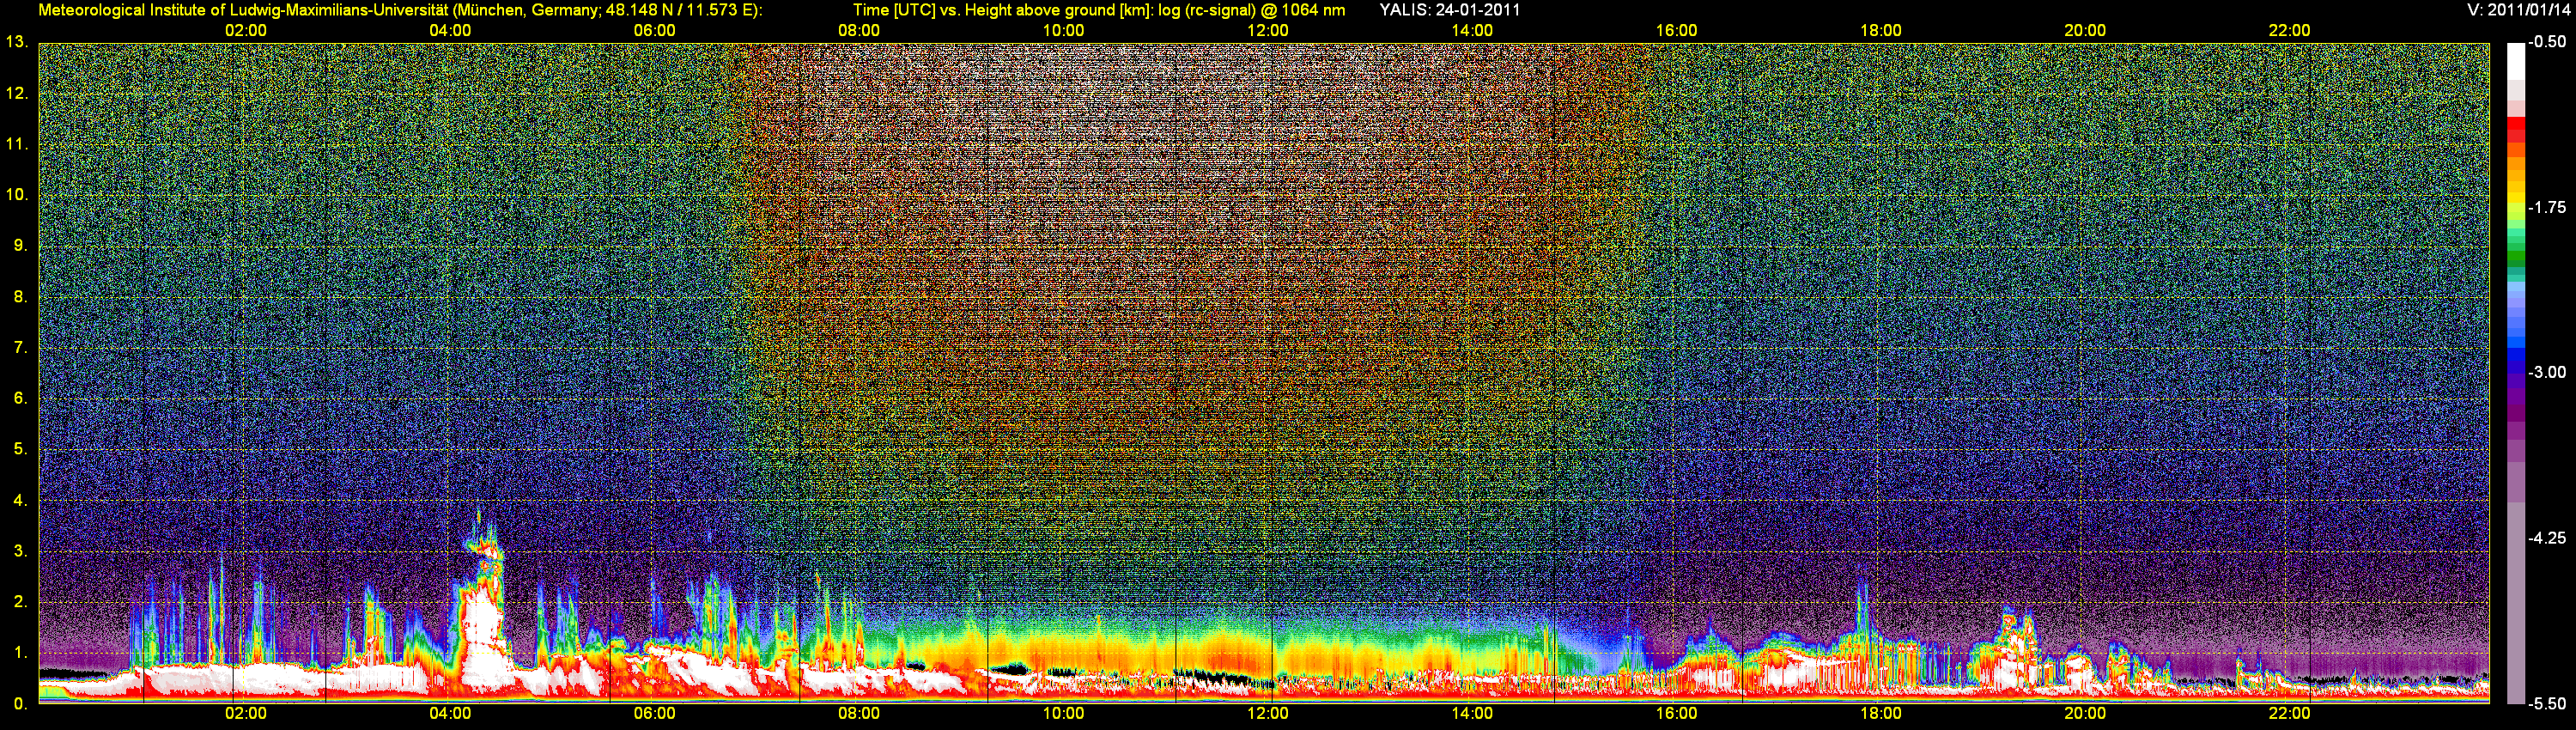
Task: Click the '04:00' label on the bottom time axis
Action: pos(450,713)
